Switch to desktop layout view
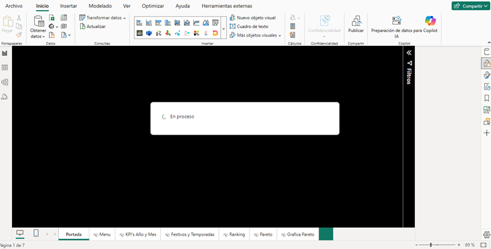The image size is (491, 249). click(x=20, y=233)
